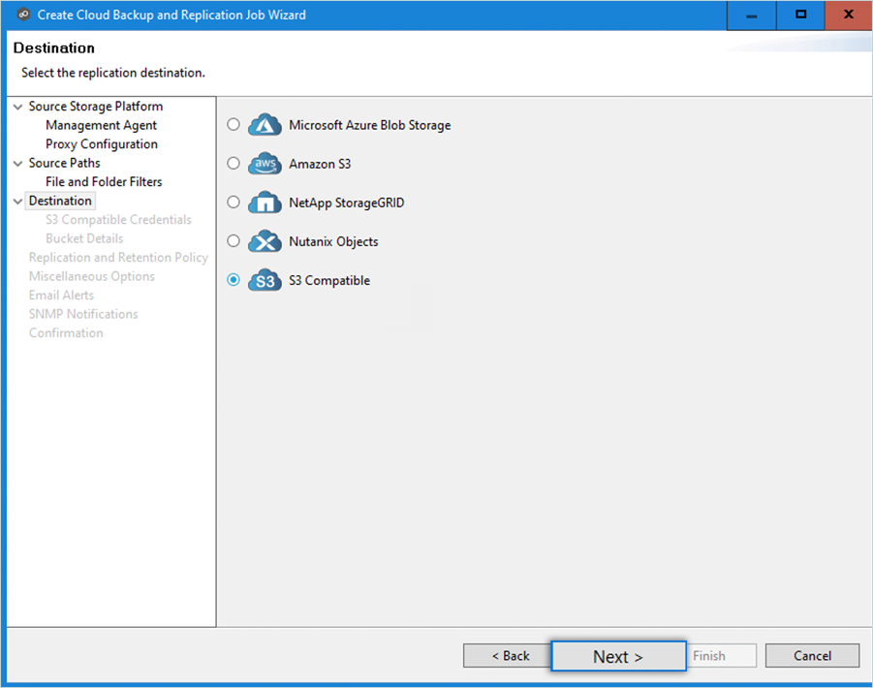
Task: Choose the NetApp StorageGRID radio button
Action: [234, 203]
